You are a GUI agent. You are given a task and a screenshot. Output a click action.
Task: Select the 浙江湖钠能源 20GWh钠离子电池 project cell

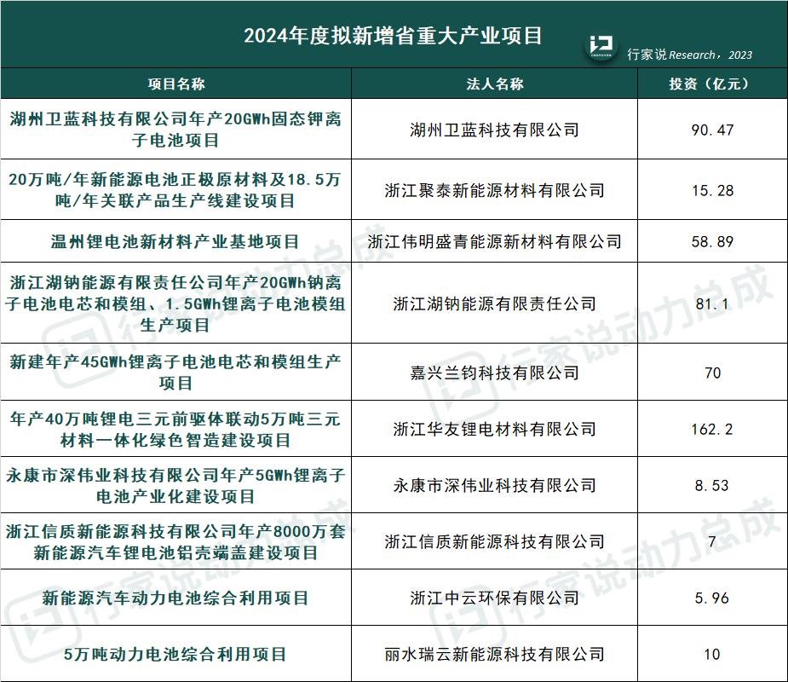175,303
